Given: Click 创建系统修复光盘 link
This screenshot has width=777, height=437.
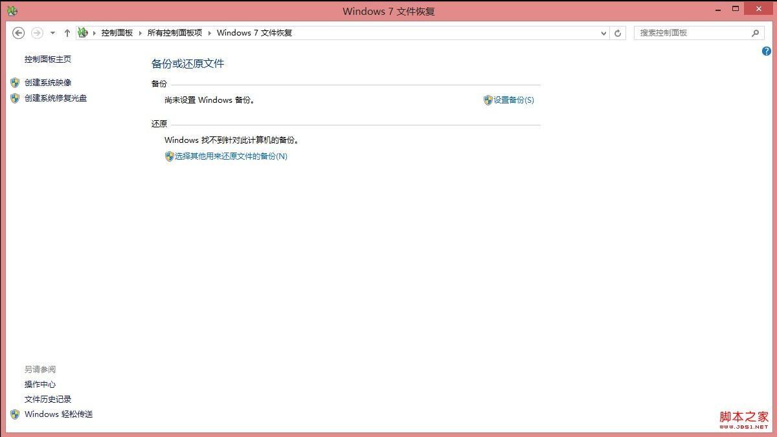Looking at the screenshot, I should click(56, 98).
